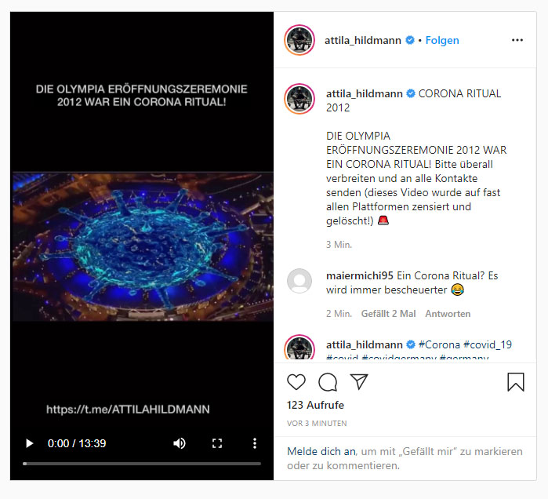The image size is (548, 499).
Task: Open the video player's more options menu
Action: tap(255, 443)
